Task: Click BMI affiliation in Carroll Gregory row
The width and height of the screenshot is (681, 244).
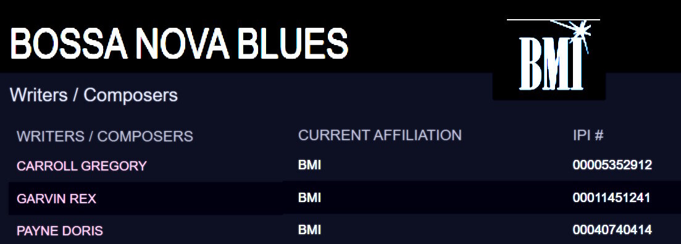Action: (x=310, y=165)
